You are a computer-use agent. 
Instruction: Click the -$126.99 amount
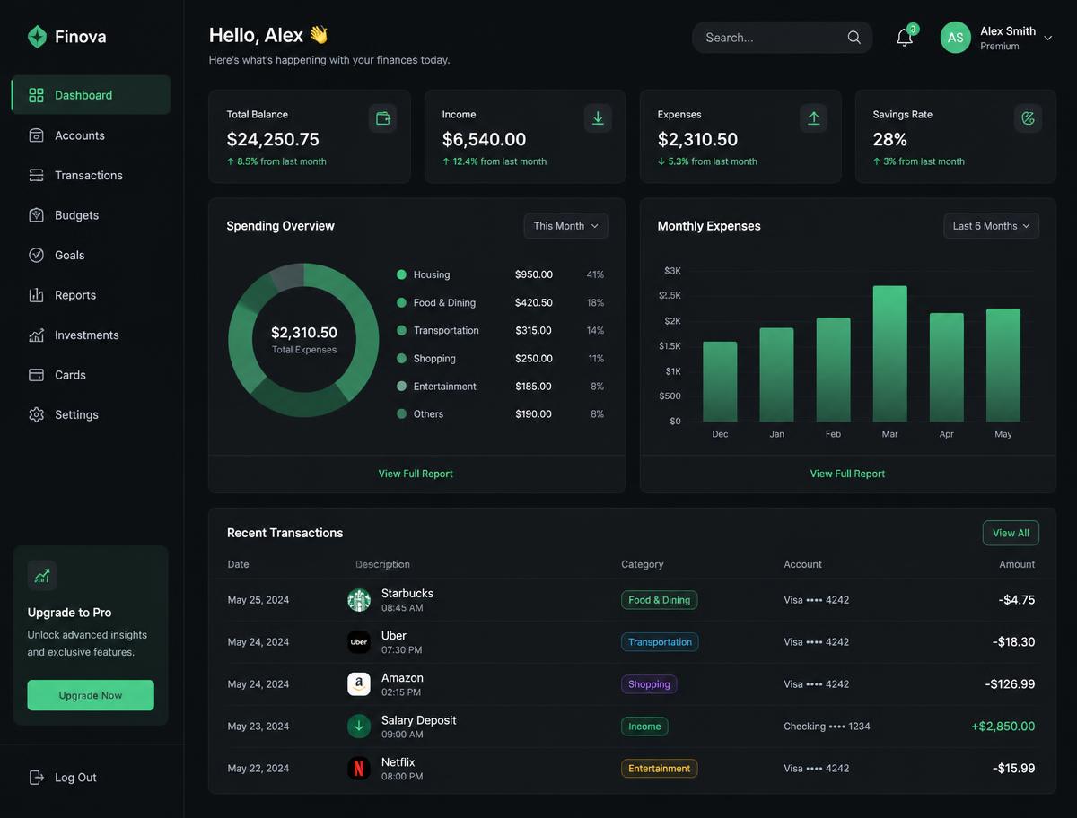point(1010,684)
